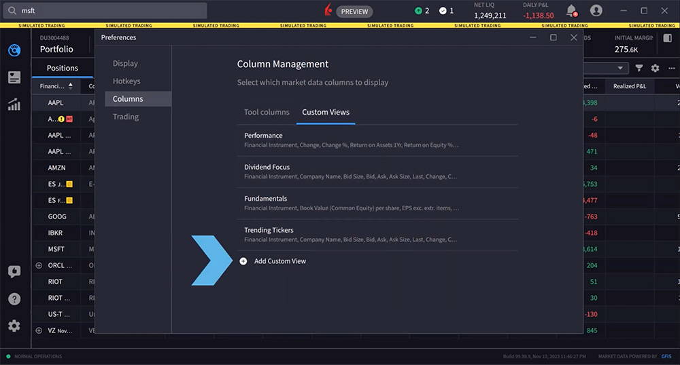Select Hotkeys in Preferences sidebar
680x365 pixels.
(126, 81)
